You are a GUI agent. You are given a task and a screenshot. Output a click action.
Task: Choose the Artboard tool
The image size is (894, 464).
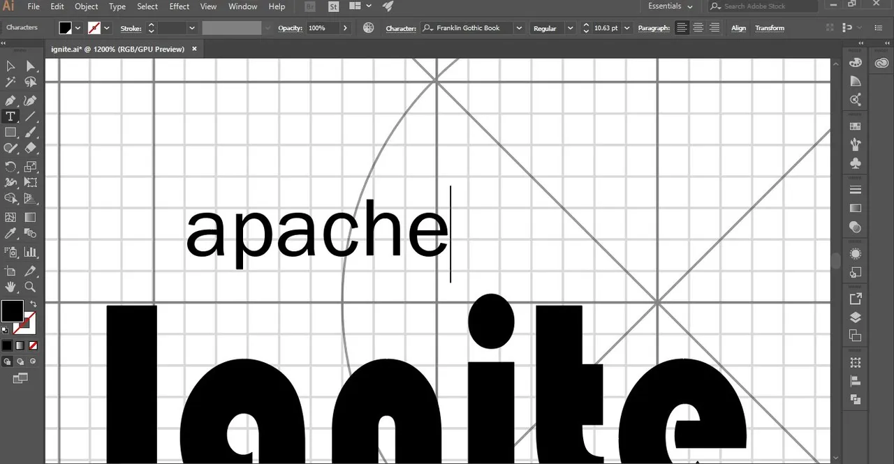tap(10, 271)
